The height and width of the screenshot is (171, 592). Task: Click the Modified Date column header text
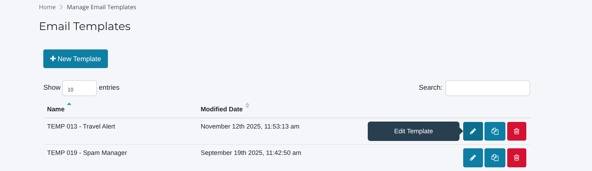pyautogui.click(x=222, y=109)
